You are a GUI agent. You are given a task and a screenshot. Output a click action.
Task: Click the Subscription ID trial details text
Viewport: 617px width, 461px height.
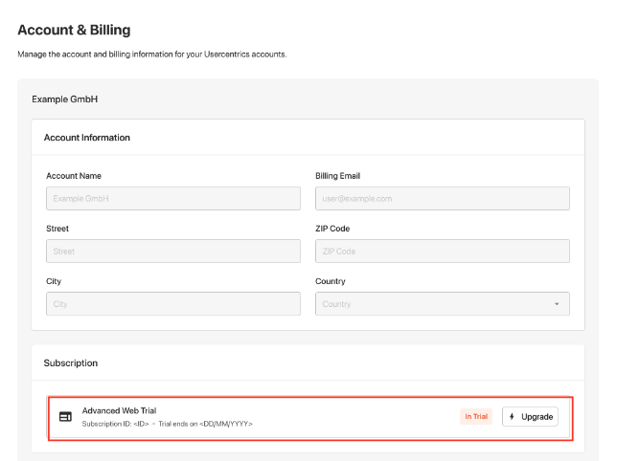click(x=168, y=424)
